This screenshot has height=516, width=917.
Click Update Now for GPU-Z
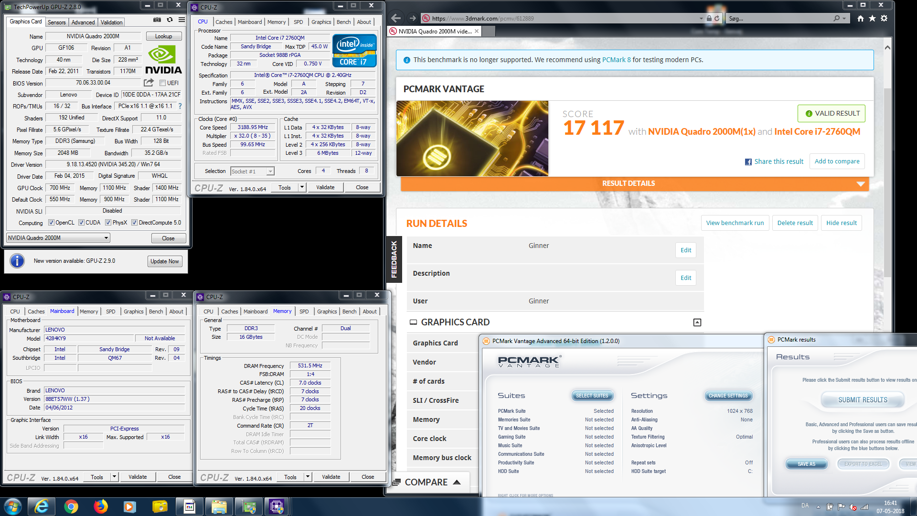[164, 261]
